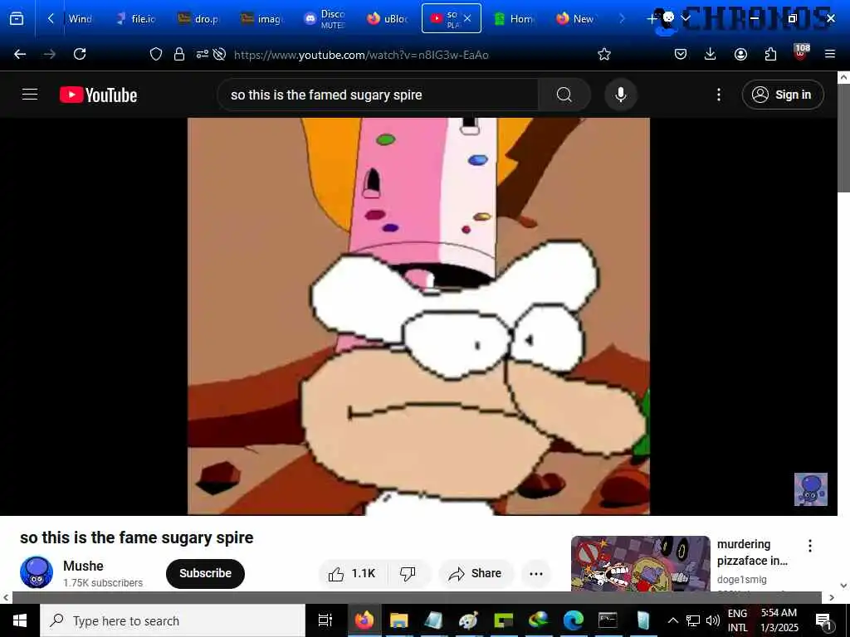Switch to the file.io tab
The image size is (850, 637).
pos(137,19)
